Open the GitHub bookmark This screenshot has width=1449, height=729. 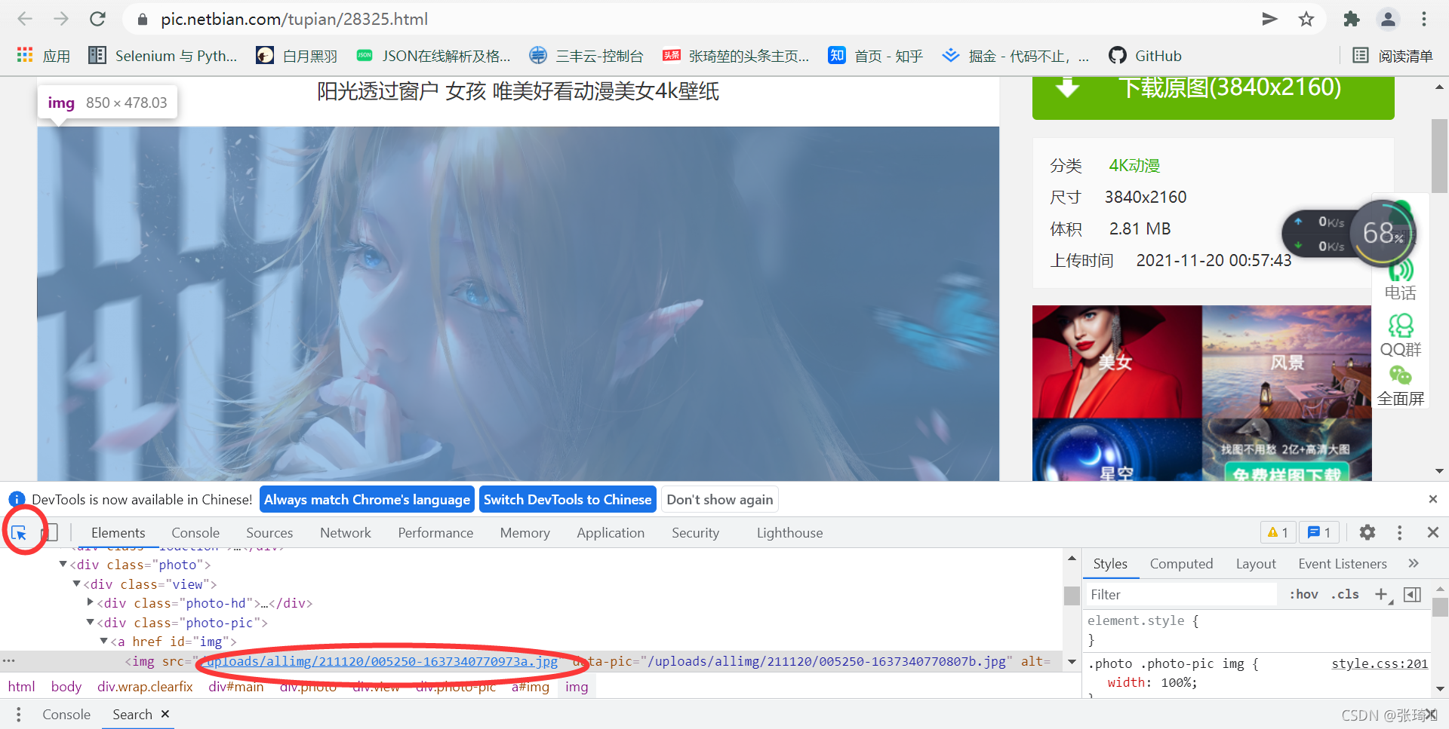1145,56
